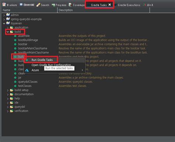Select the bootBuildImage task
Image resolution: width=175 pixels, height=142 pixels.
28,40
